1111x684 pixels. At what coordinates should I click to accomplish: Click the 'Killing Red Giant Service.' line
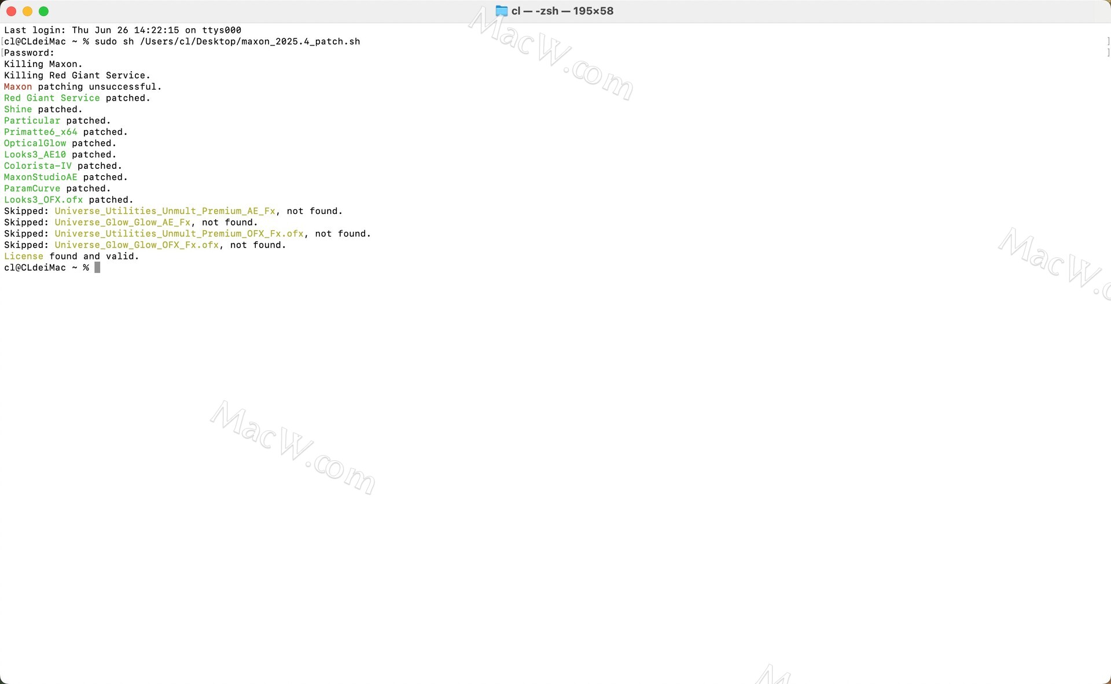[77, 75]
